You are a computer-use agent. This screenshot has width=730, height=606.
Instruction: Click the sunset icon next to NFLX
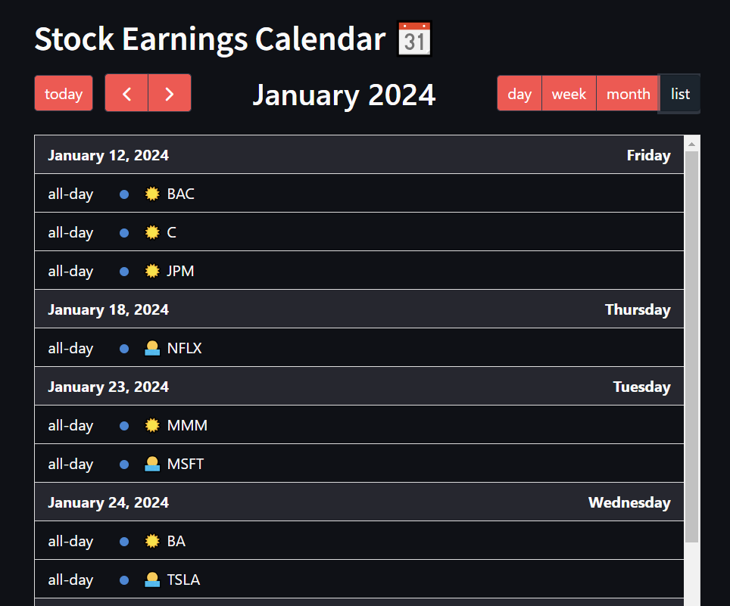coord(152,348)
